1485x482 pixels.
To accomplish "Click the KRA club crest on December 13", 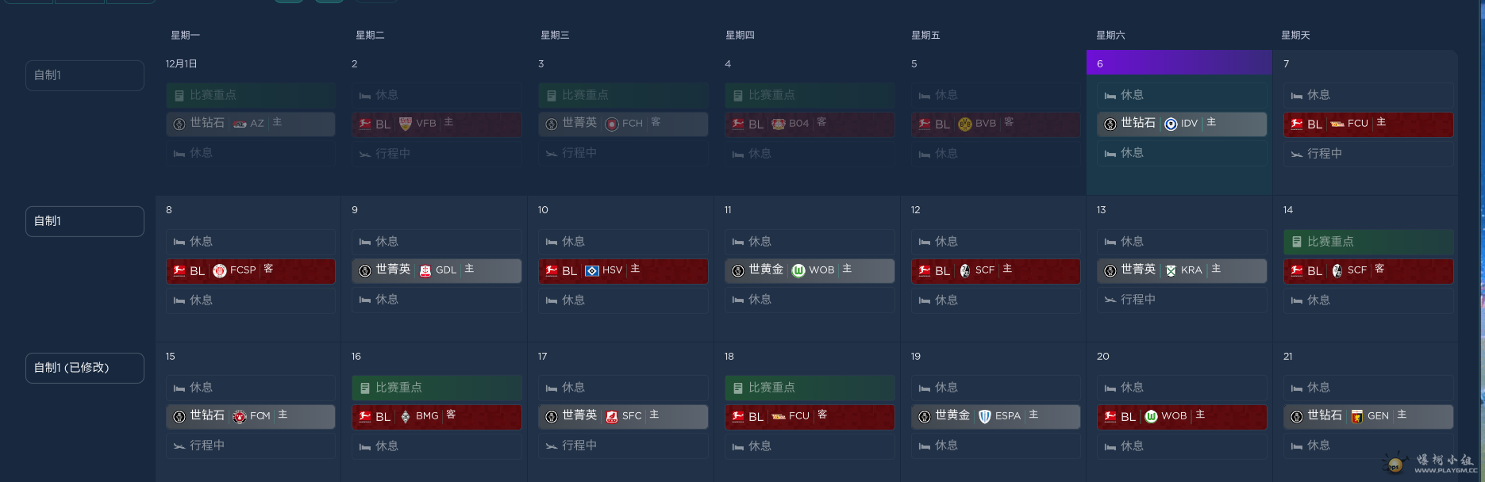I will 1171,270.
